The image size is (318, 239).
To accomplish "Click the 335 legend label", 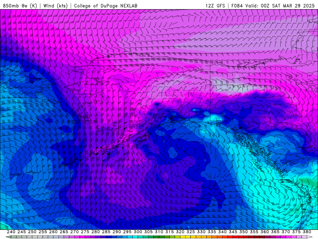I will click(x=212, y=232).
